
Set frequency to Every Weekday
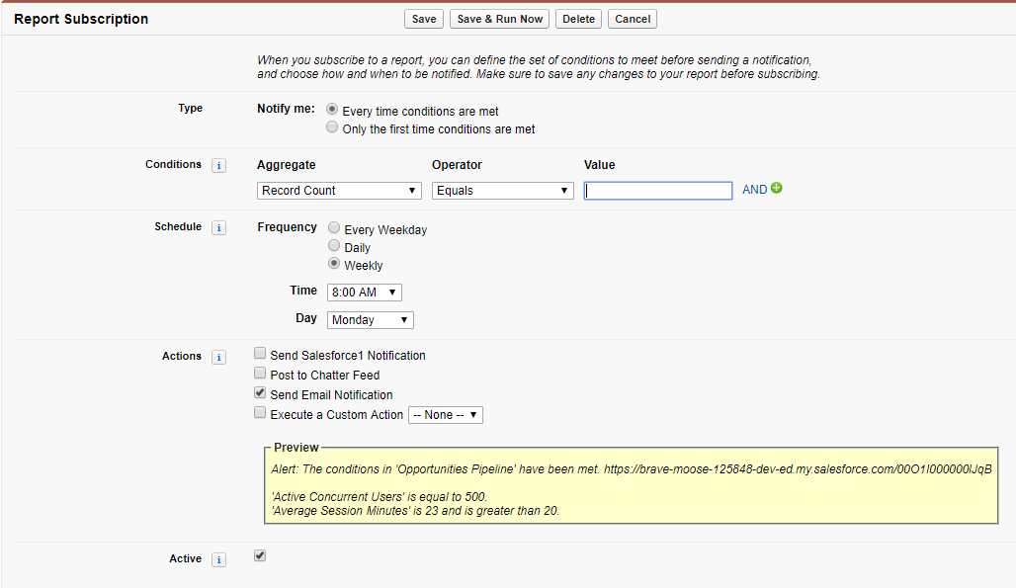coord(334,228)
